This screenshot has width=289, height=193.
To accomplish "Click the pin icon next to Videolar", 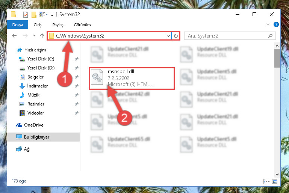I will click(77, 113).
